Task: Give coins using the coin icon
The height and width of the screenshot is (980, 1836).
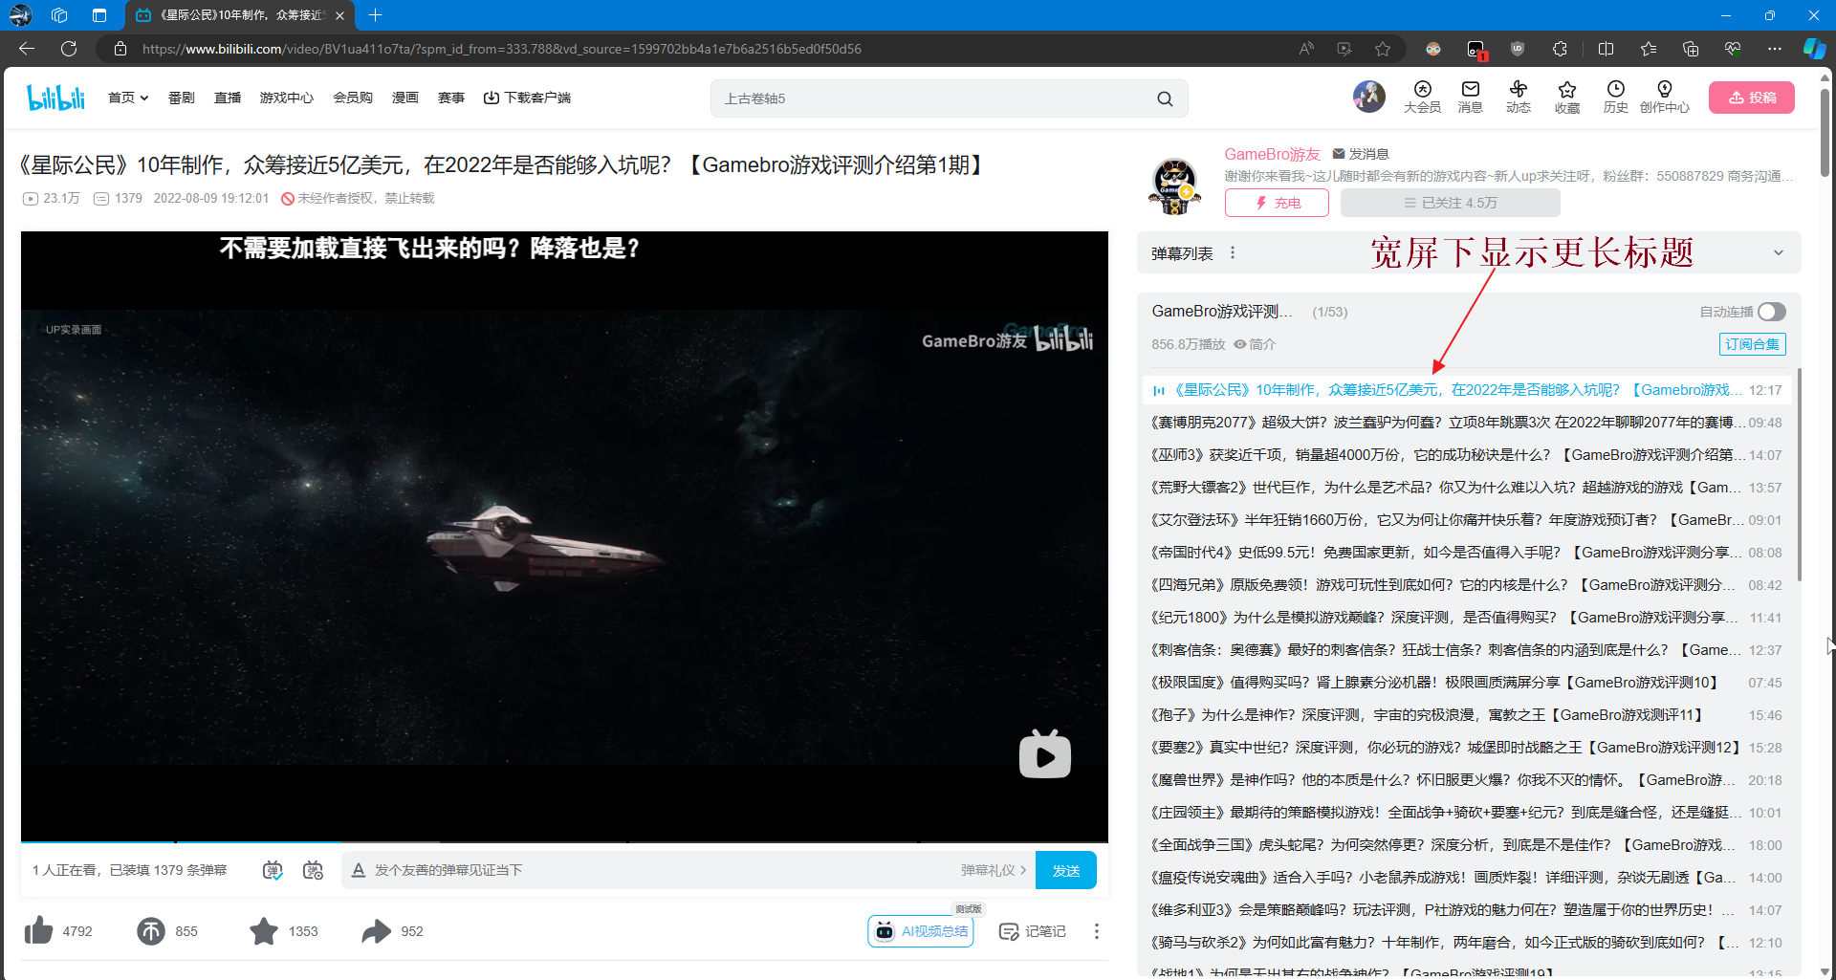Action: click(x=151, y=930)
